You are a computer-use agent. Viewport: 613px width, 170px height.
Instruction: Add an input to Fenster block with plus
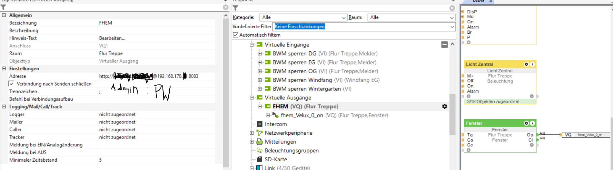pyautogui.click(x=469, y=150)
